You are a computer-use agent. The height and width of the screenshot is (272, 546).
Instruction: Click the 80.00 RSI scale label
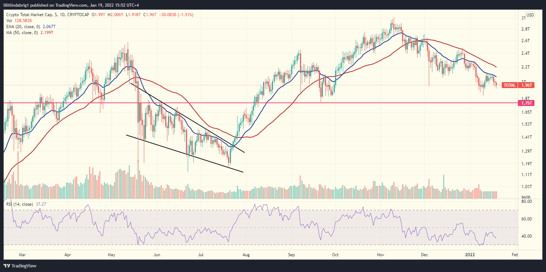[526, 201]
